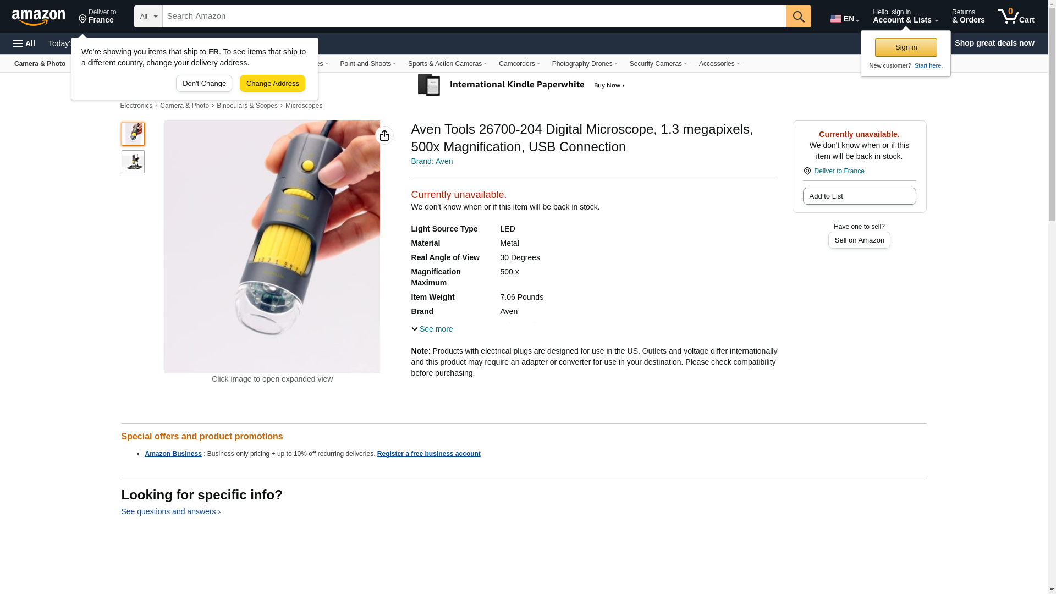Click the share icon on the product image
1056x594 pixels.
[x=384, y=135]
